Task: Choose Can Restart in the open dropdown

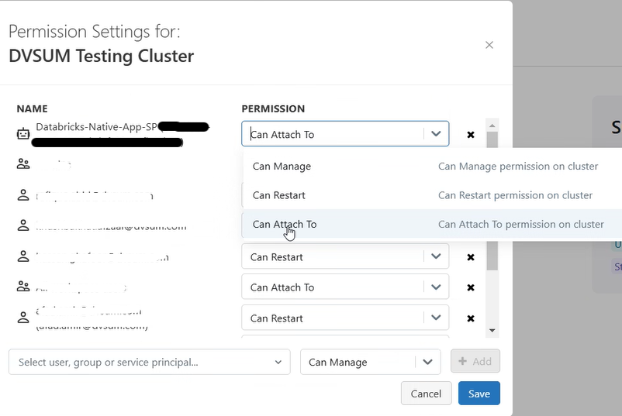Action: 433,195
